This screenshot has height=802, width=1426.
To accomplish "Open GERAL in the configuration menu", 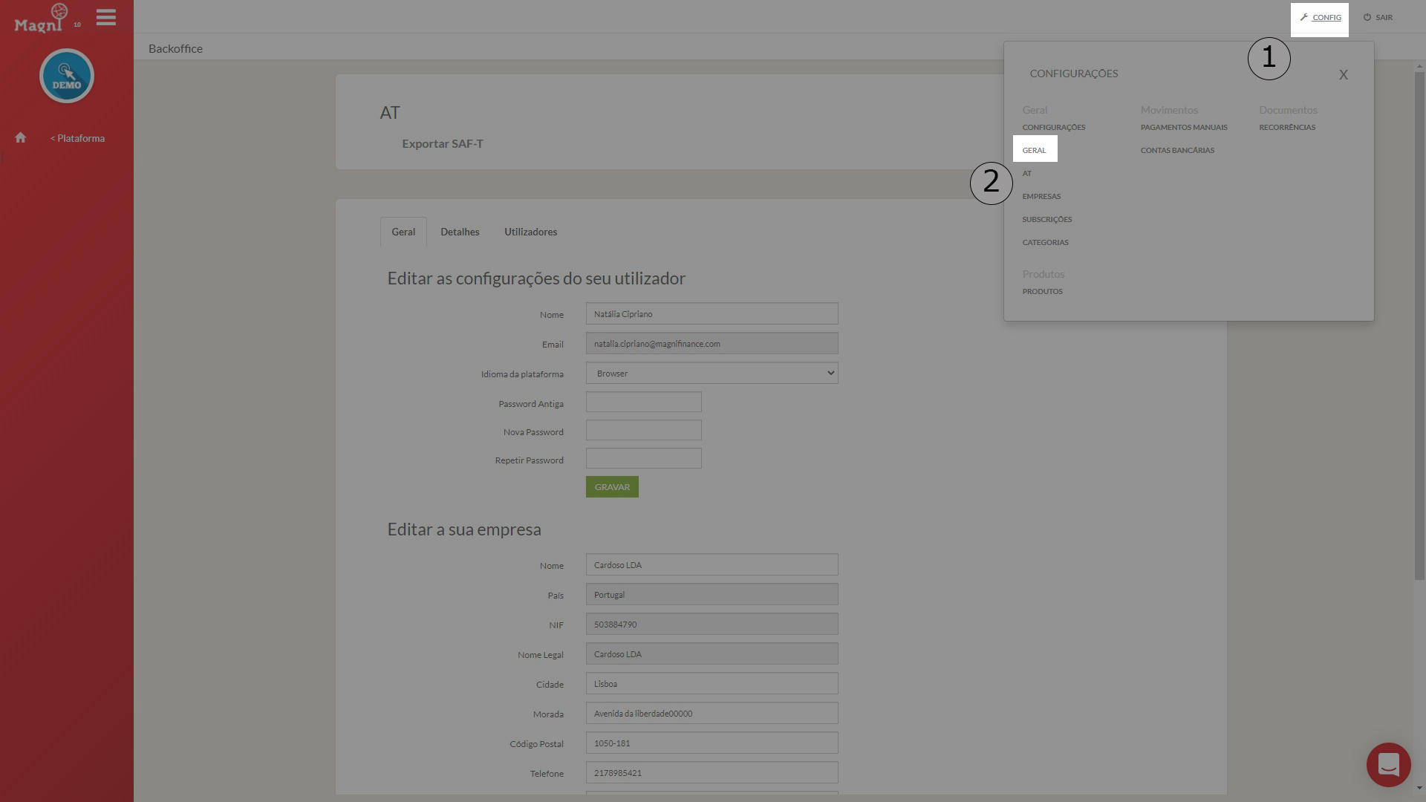I will click(x=1034, y=151).
